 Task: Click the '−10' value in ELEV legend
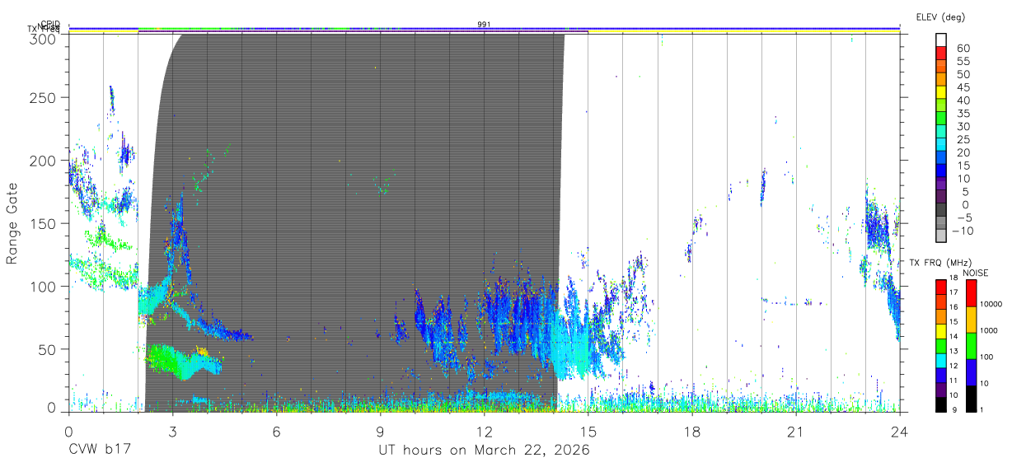[x=963, y=231]
